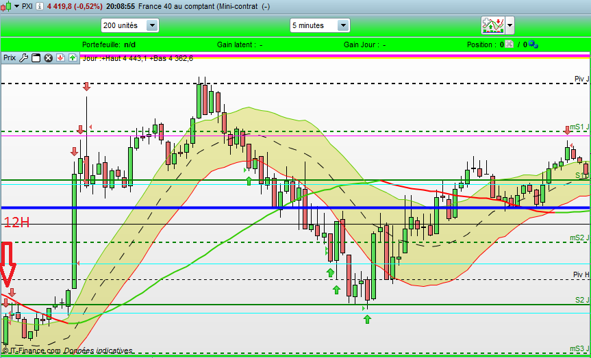Click the Prix panel round X icon
Viewport: 591px width, 358px height.
48,58
